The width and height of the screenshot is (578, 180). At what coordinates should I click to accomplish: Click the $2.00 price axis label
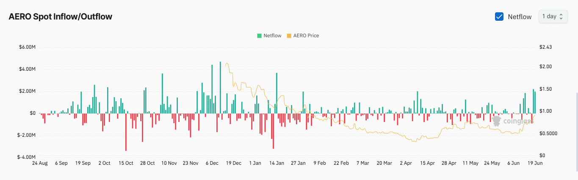(x=545, y=67)
